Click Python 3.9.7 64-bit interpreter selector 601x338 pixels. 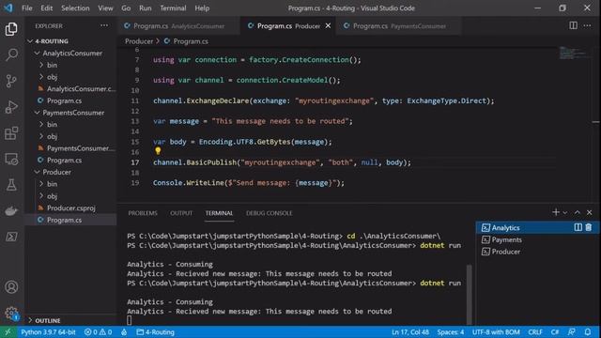click(x=48, y=331)
